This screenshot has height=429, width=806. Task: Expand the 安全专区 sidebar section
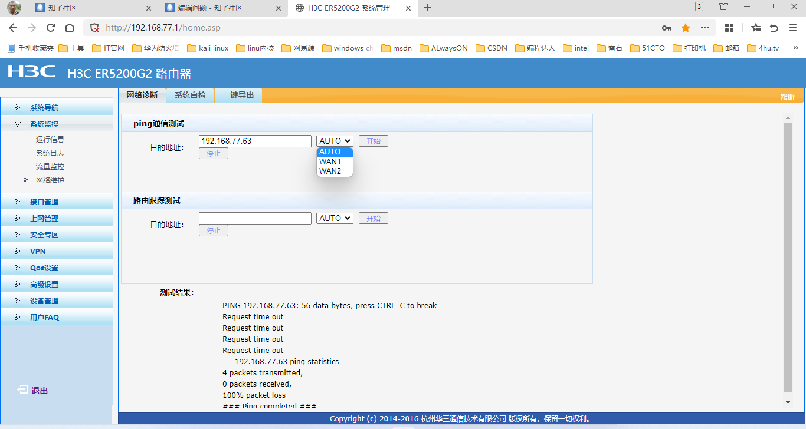57,235
